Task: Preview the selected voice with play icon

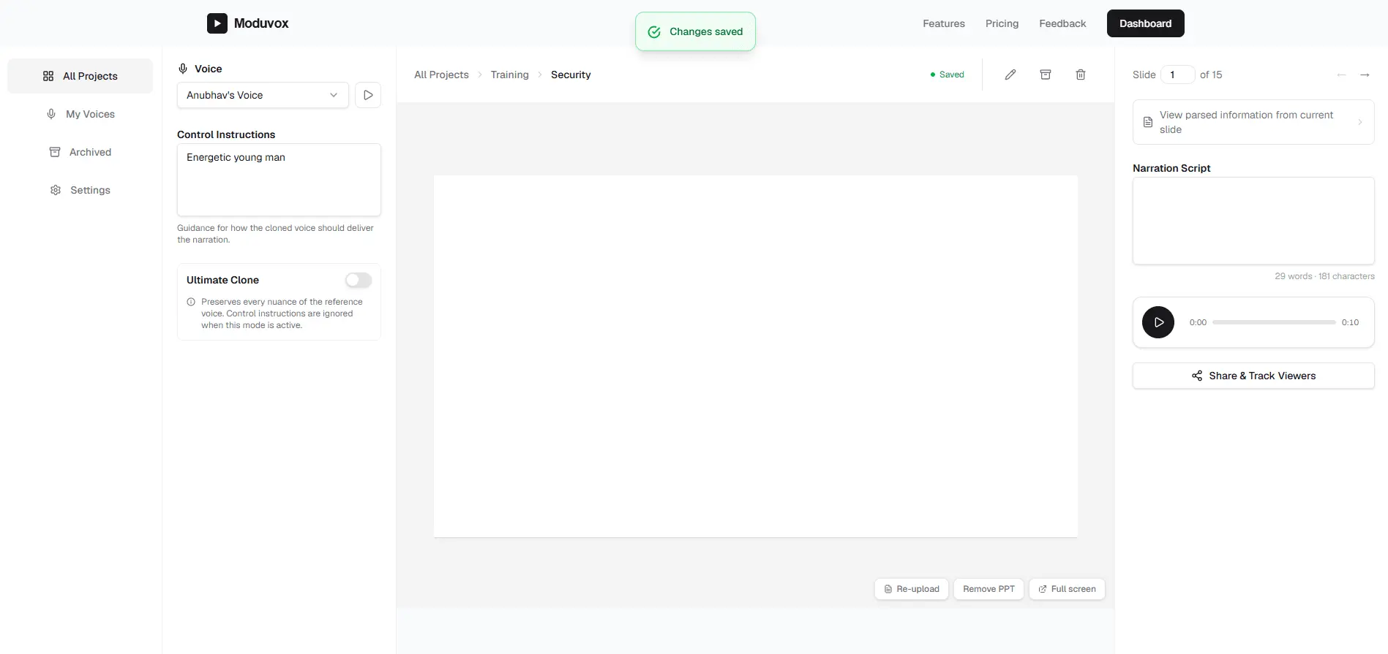Action: pyautogui.click(x=368, y=95)
